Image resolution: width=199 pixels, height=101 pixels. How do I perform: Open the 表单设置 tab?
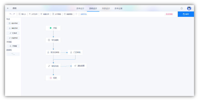[x=118, y=8]
